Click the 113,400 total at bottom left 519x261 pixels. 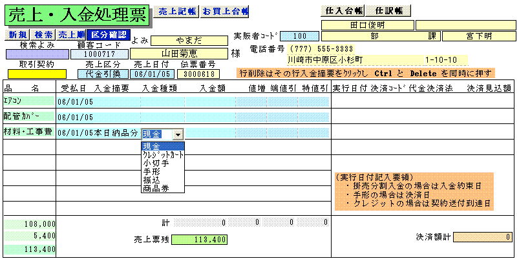(x=30, y=250)
